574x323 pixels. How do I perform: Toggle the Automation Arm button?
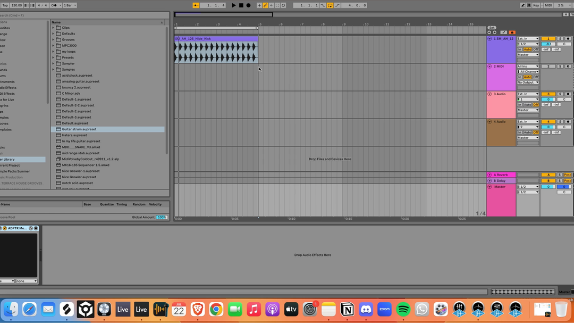[265, 5]
